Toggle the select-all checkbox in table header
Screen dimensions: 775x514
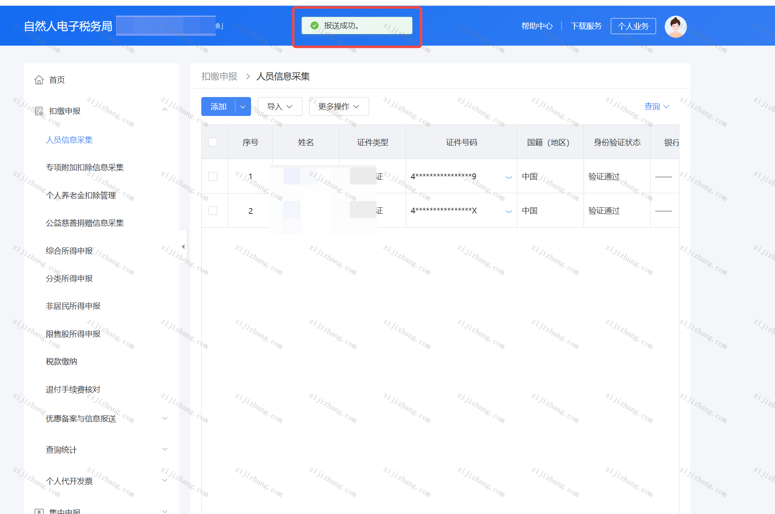click(x=213, y=142)
